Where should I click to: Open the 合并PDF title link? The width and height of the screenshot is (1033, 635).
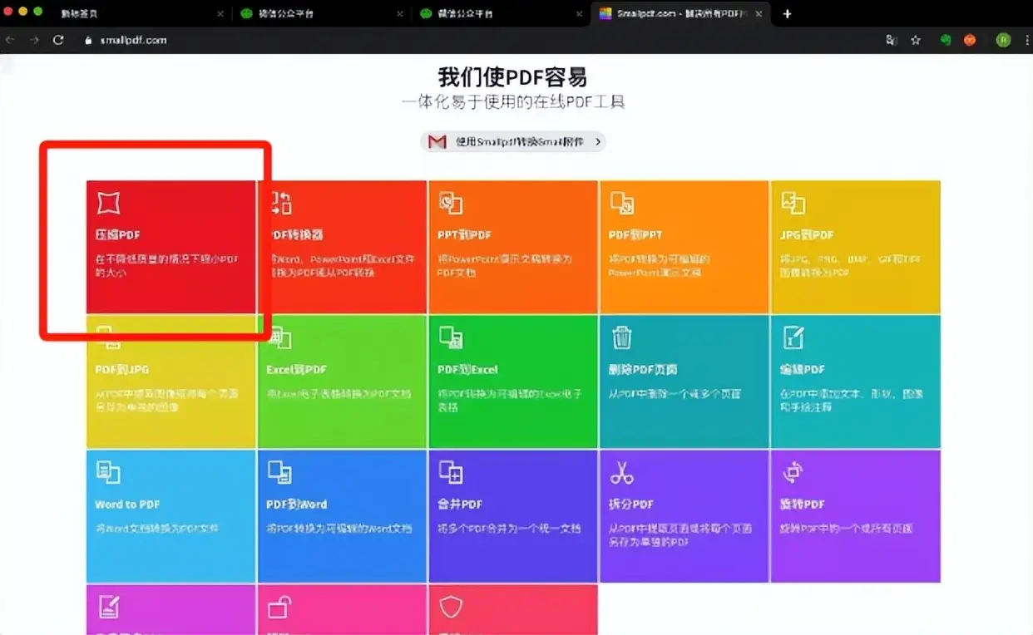[460, 505]
